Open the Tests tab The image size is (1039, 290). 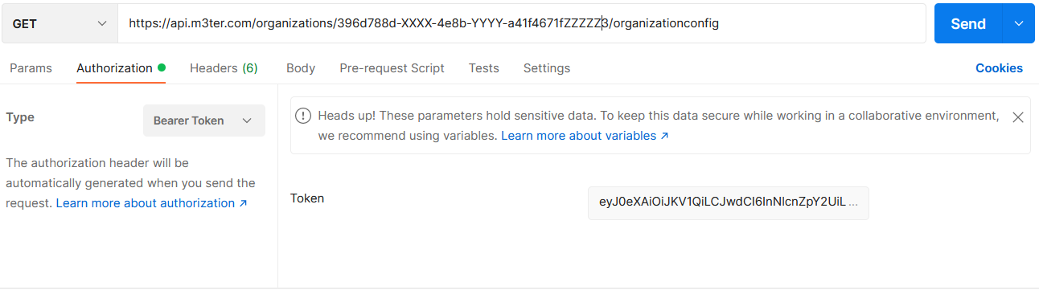484,68
